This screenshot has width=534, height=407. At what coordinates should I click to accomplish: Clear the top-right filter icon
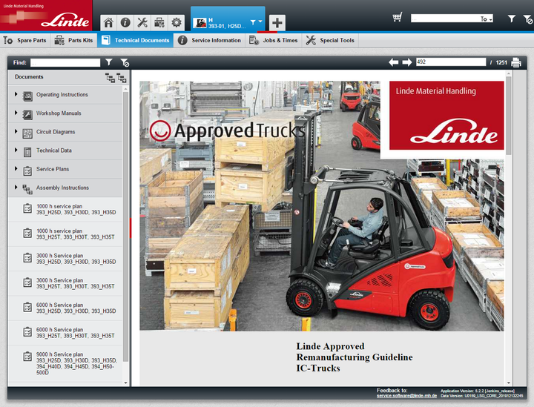(527, 19)
